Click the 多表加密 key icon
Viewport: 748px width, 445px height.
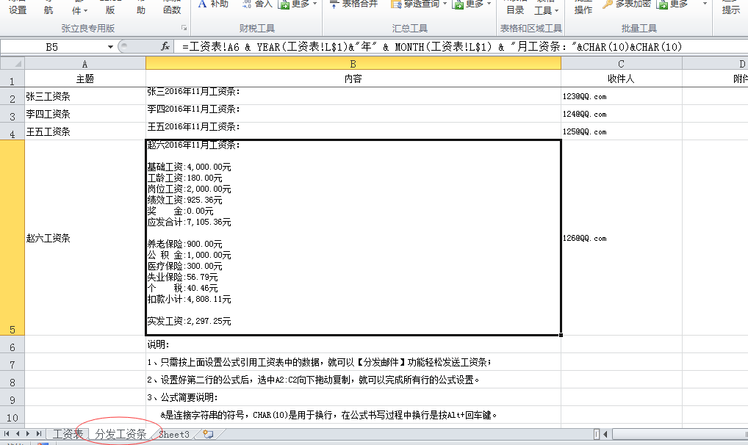[608, 4]
